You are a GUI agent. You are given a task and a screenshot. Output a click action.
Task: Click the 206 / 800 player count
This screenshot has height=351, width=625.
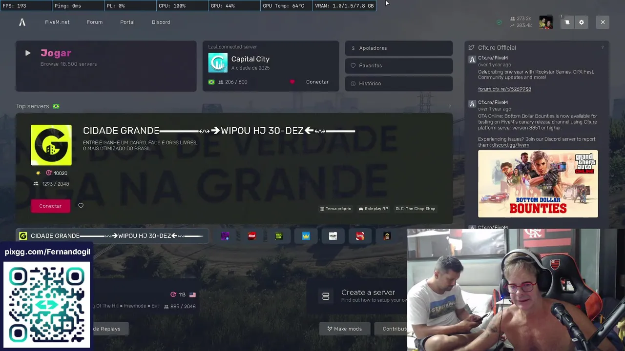point(232,82)
